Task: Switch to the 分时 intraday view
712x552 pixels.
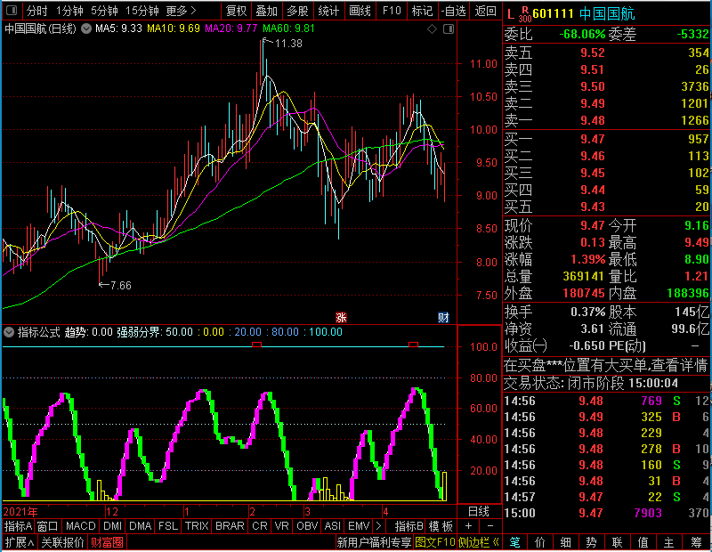Action: (36, 11)
